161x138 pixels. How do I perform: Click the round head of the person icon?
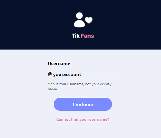click(79, 16)
